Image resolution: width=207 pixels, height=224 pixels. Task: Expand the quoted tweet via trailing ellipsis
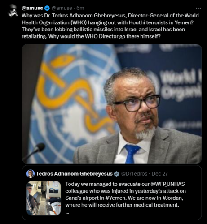[x=67, y=213]
